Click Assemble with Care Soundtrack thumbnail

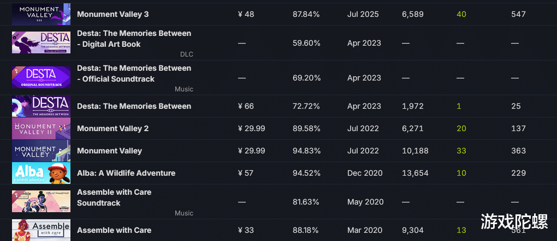coord(41,201)
